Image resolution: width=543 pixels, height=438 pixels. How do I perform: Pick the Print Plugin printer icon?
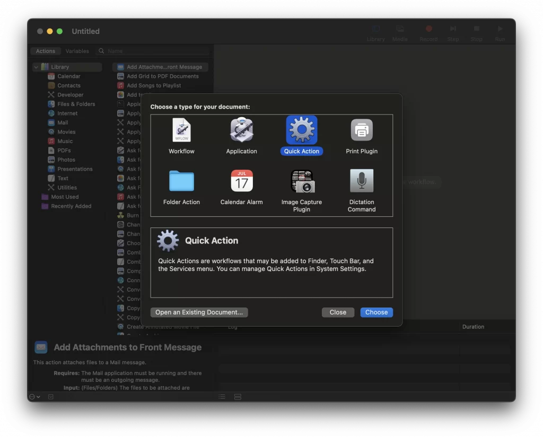click(362, 130)
